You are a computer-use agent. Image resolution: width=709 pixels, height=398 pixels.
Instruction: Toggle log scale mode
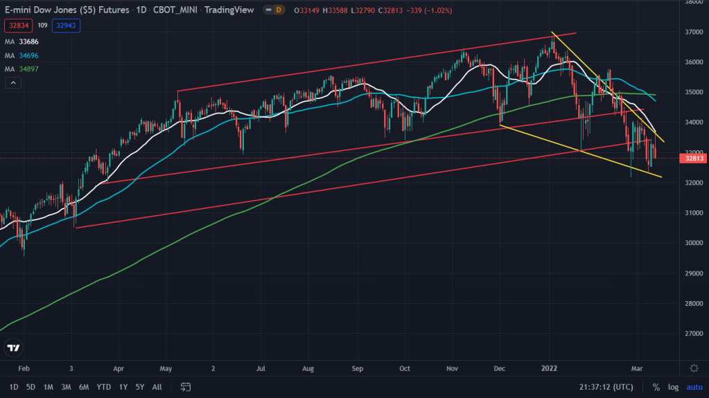(x=673, y=387)
